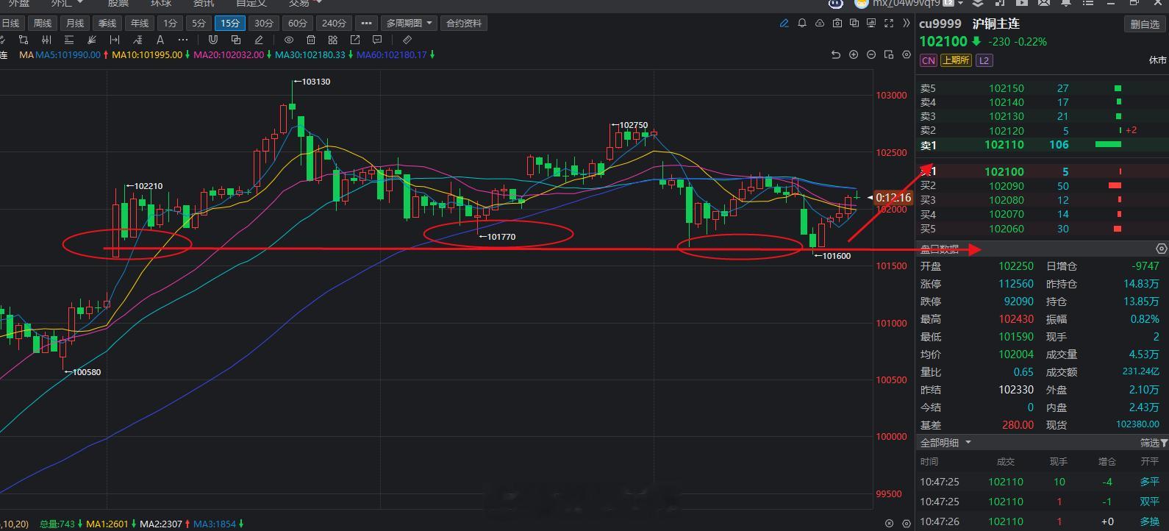This screenshot has height=531, width=1169.
Task: Delete all drawings with trash icon
Action: [311, 40]
